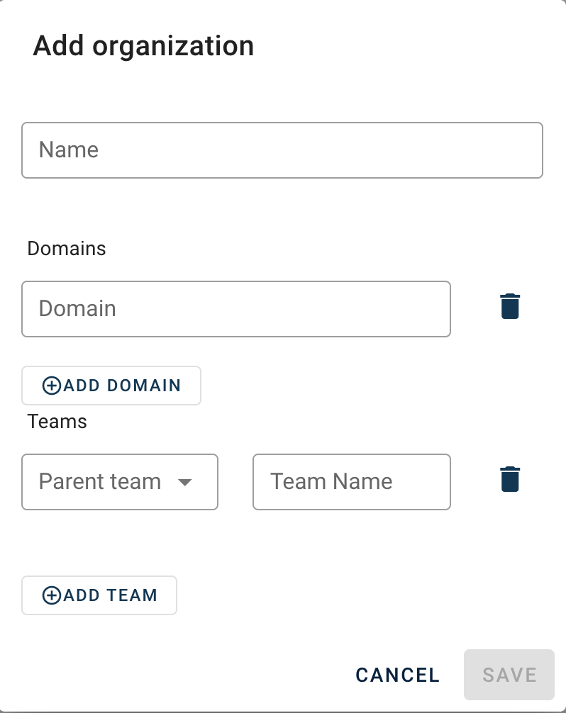Click ADD TEAM to add another team
The height and width of the screenshot is (713, 566).
coord(99,595)
